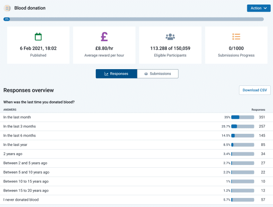Click the purple pound sign icon
Screen dimensions: 273x207
pyautogui.click(x=104, y=37)
